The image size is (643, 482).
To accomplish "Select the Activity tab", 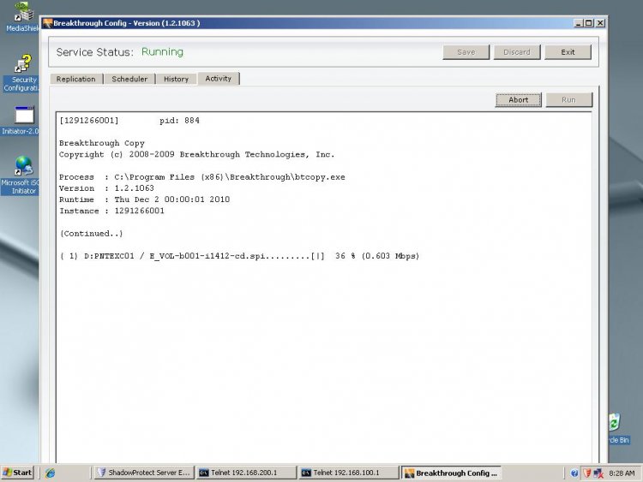I will (x=218, y=79).
